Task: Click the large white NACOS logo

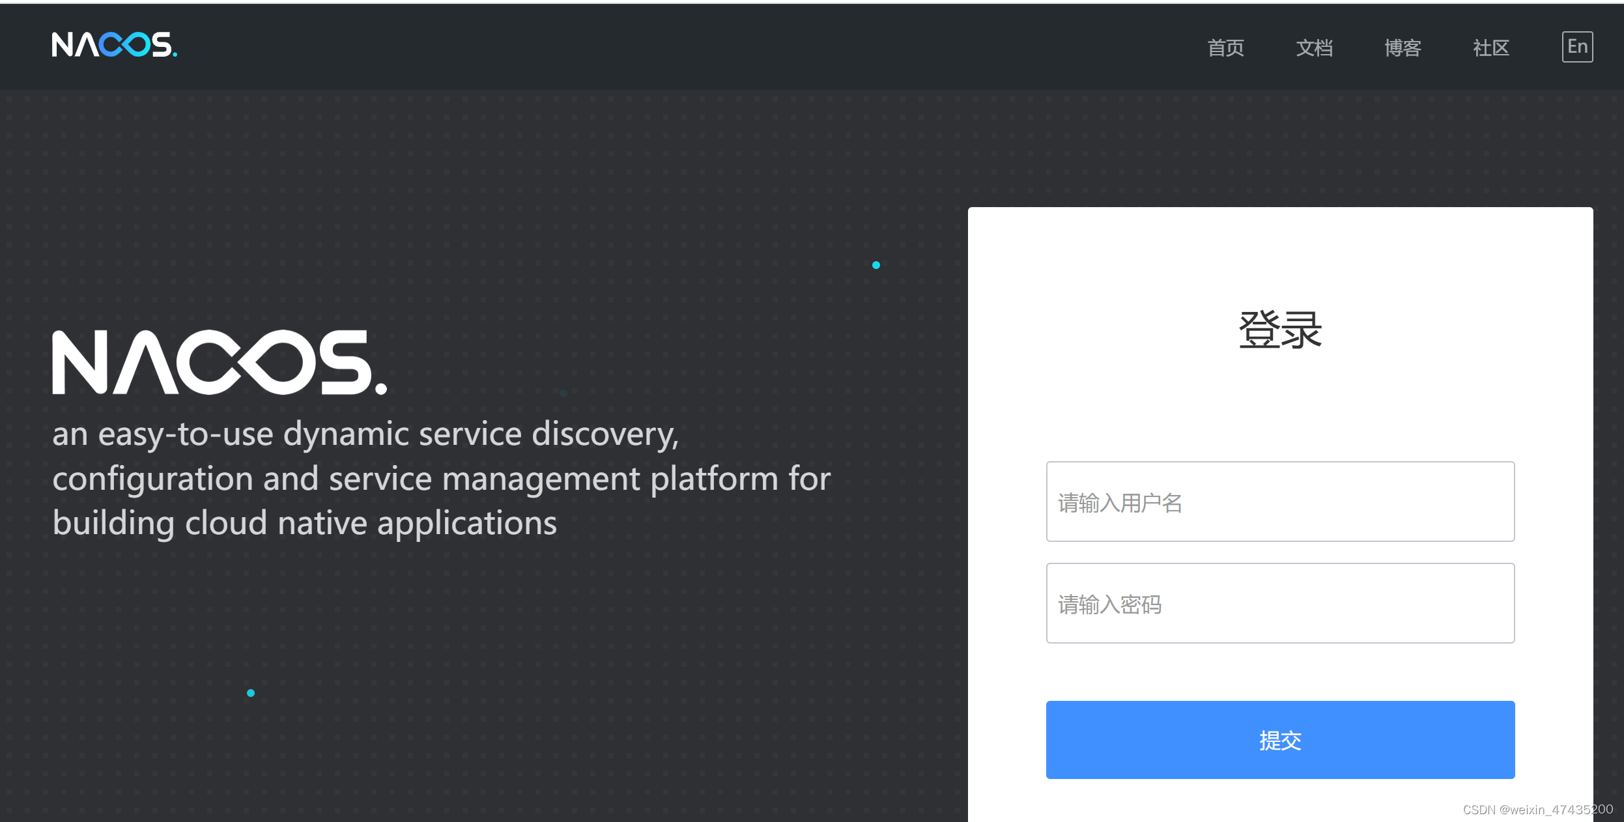Action: coord(219,362)
